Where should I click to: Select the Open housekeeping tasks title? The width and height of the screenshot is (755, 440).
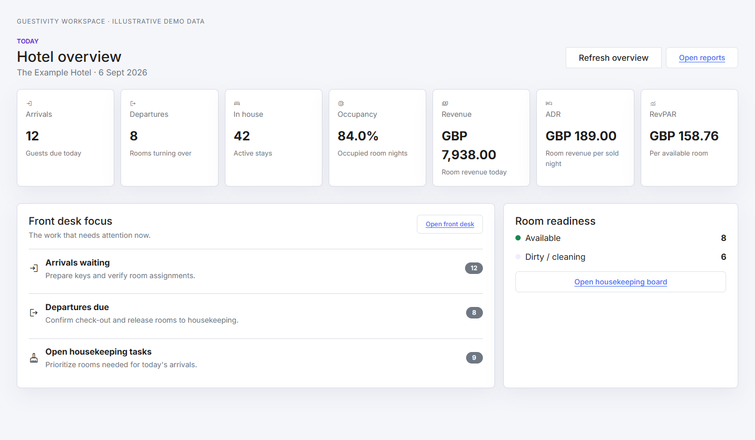coord(99,352)
